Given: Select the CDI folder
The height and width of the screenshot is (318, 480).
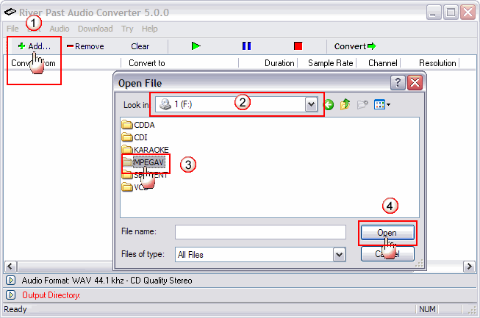Looking at the screenshot, I should (x=135, y=137).
